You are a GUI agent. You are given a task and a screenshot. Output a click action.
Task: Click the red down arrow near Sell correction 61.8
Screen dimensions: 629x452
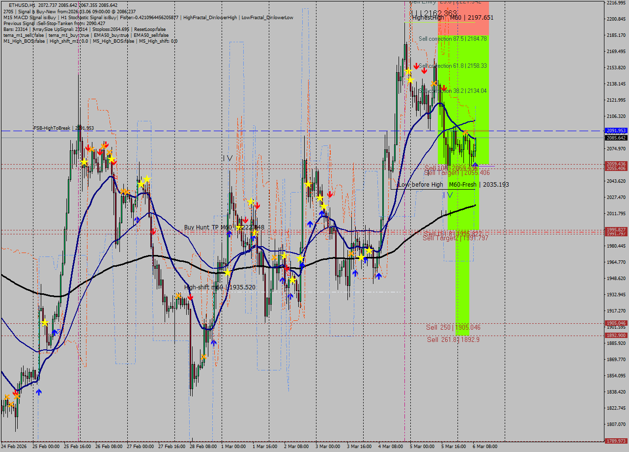pos(417,65)
